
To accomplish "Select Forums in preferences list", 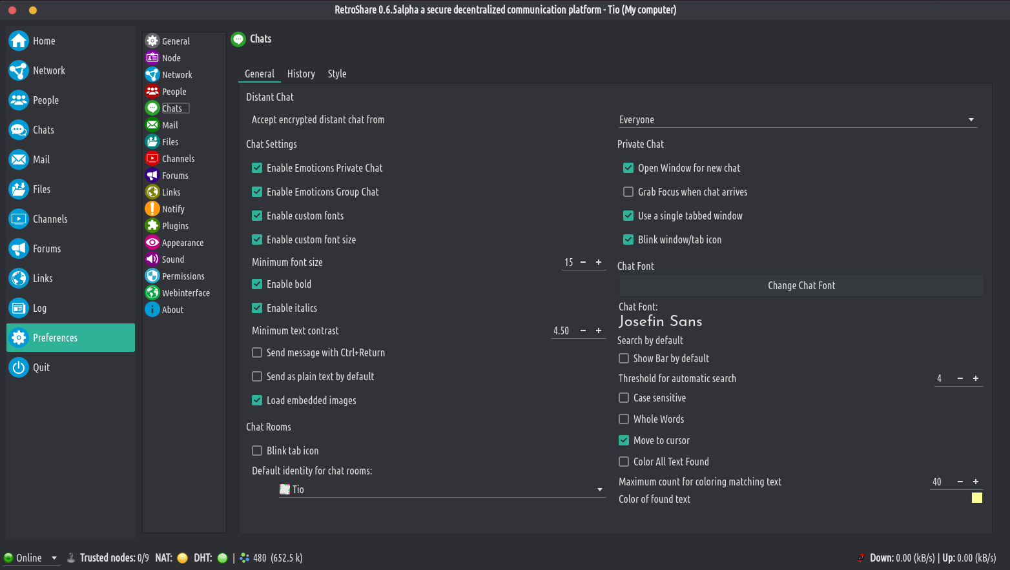I will tap(175, 176).
